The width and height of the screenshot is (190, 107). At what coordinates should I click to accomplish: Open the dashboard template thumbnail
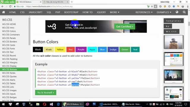(x=174, y=59)
